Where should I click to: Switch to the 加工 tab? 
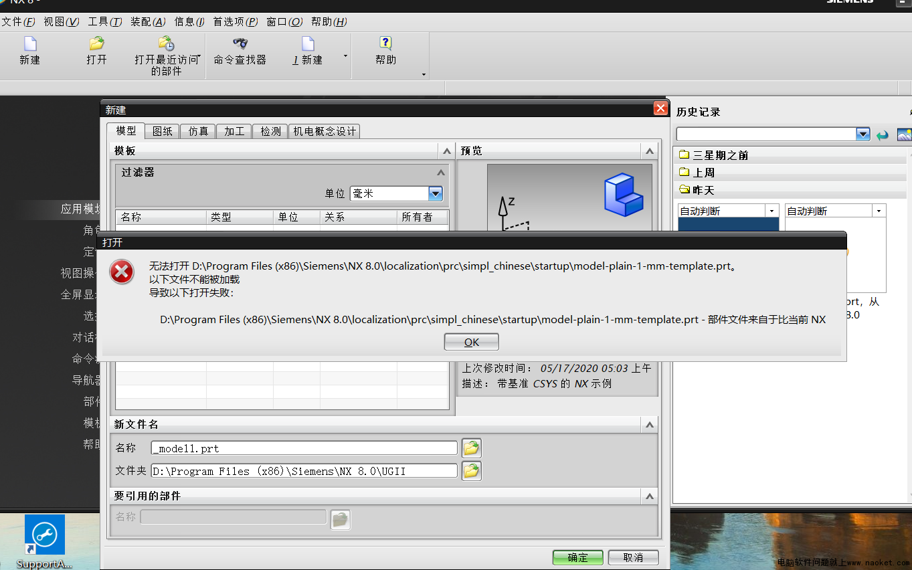(234, 131)
